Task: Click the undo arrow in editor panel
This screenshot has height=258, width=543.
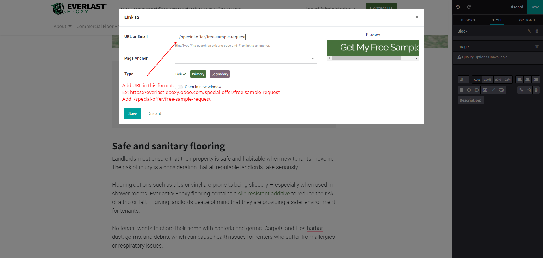Action: pos(458,7)
